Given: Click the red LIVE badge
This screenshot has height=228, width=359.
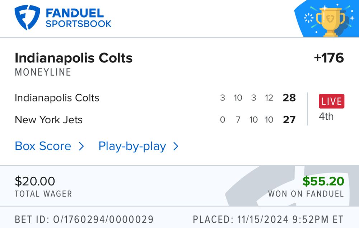Looking at the screenshot, I should [331, 101].
